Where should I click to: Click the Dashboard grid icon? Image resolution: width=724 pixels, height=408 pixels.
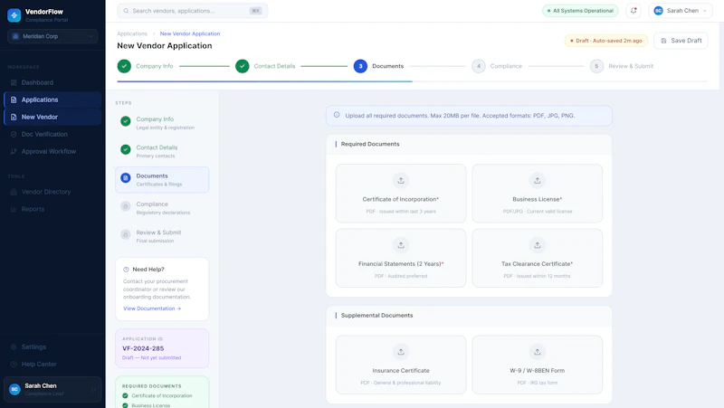(x=14, y=82)
